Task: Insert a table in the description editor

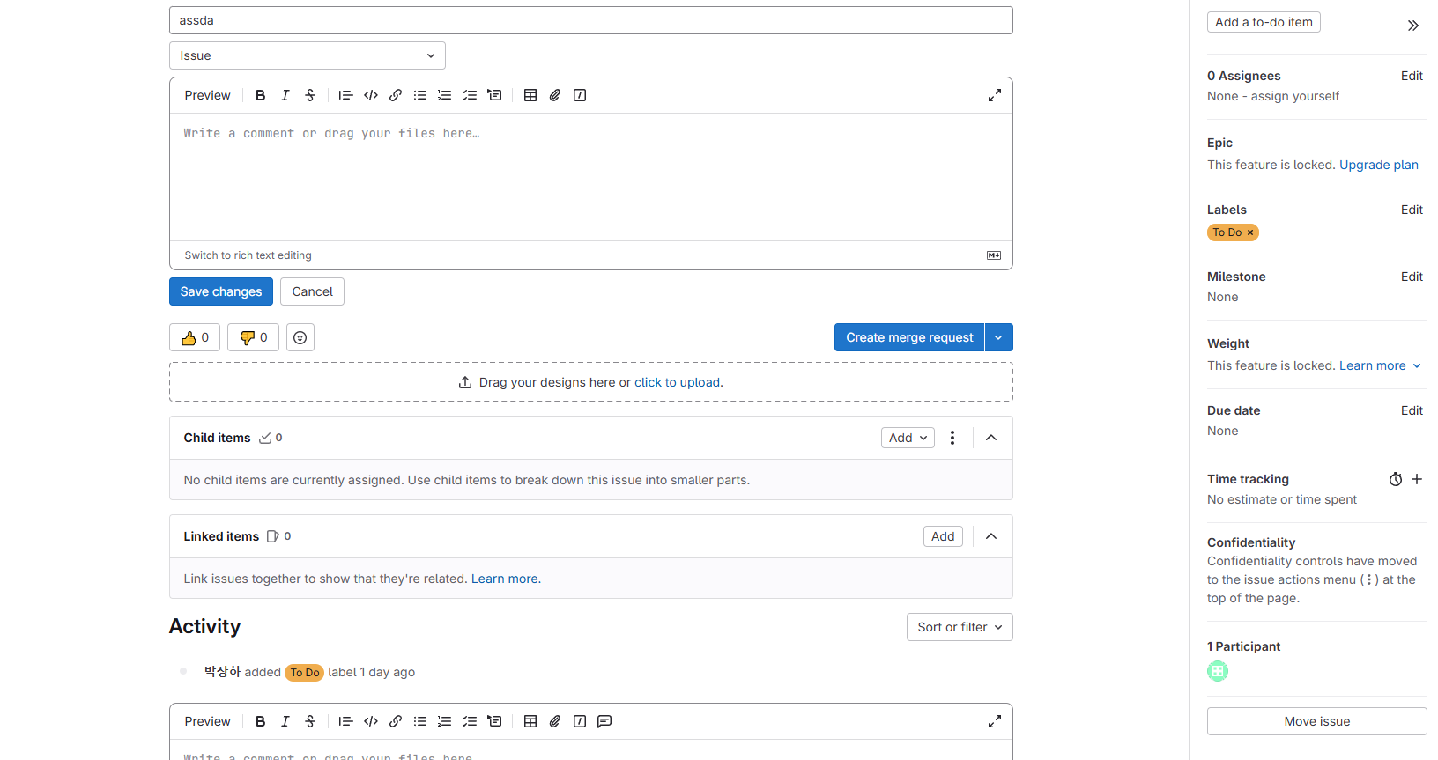Action: coord(530,95)
